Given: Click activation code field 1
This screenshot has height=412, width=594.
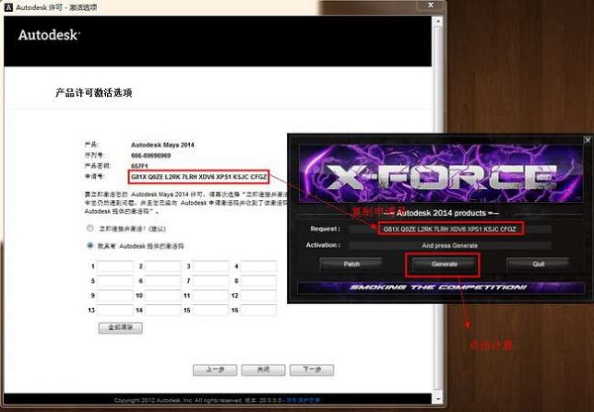Looking at the screenshot, I should click(115, 266).
